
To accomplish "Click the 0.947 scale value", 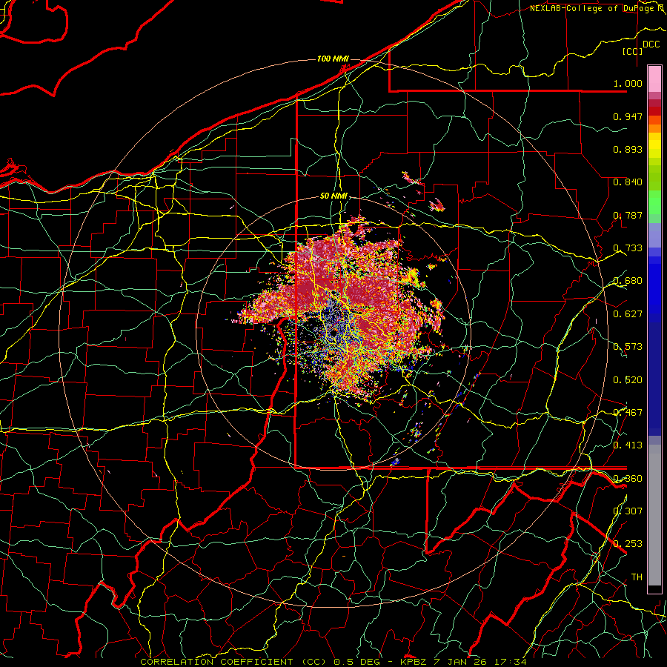I will [628, 116].
